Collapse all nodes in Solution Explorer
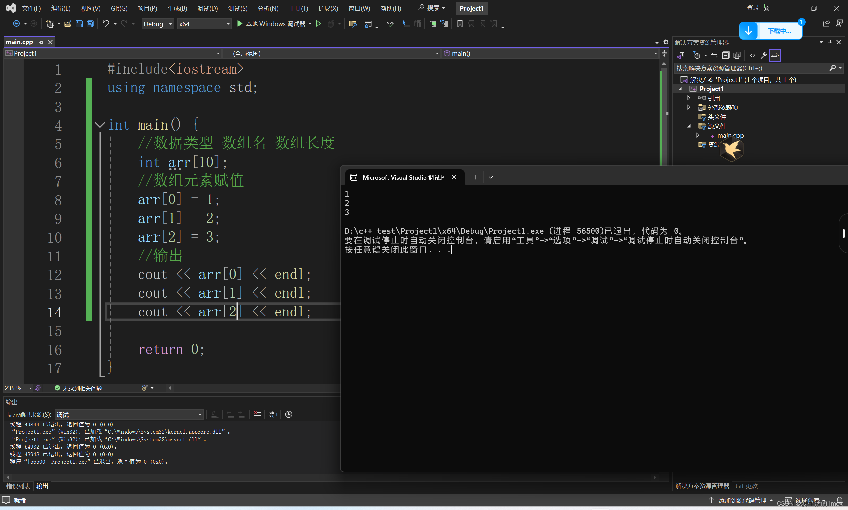This screenshot has width=848, height=510. pos(726,55)
